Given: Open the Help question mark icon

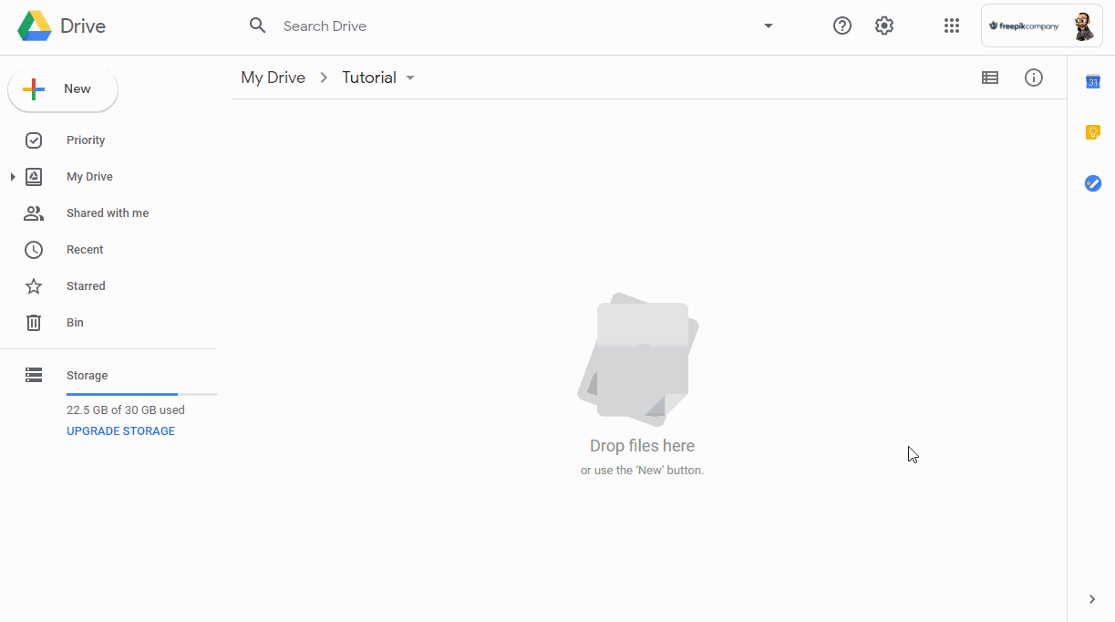Looking at the screenshot, I should pos(842,26).
